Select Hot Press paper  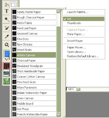tap(34, 109)
